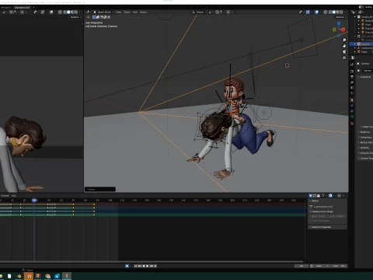
Task: Open the World properties tab icon
Action: (x=352, y=93)
